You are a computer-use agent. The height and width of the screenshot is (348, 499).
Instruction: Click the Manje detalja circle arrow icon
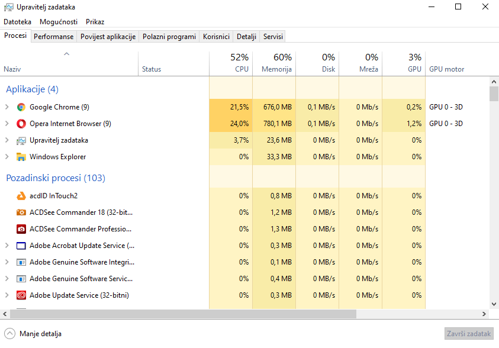coord(9,334)
